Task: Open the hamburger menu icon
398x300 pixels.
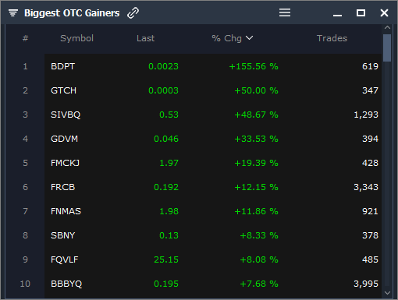Action: pyautogui.click(x=285, y=12)
